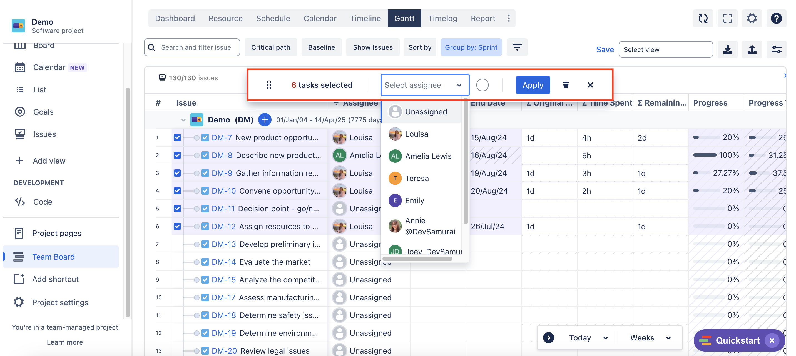Collapse the Demo (DM) project group
This screenshot has height=356, width=796.
pos(183,120)
